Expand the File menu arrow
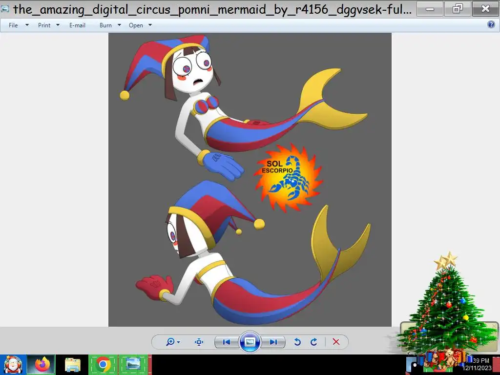 click(x=27, y=25)
